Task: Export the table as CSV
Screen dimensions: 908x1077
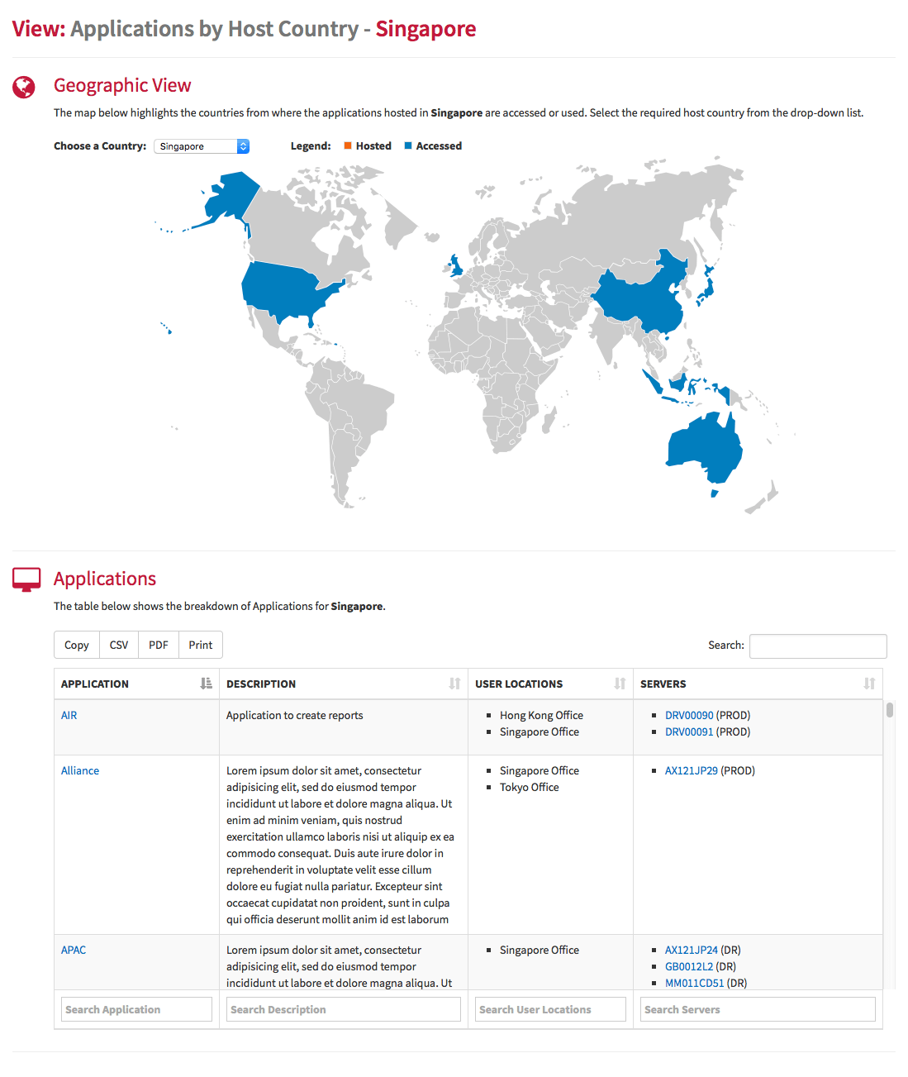Action: click(119, 645)
